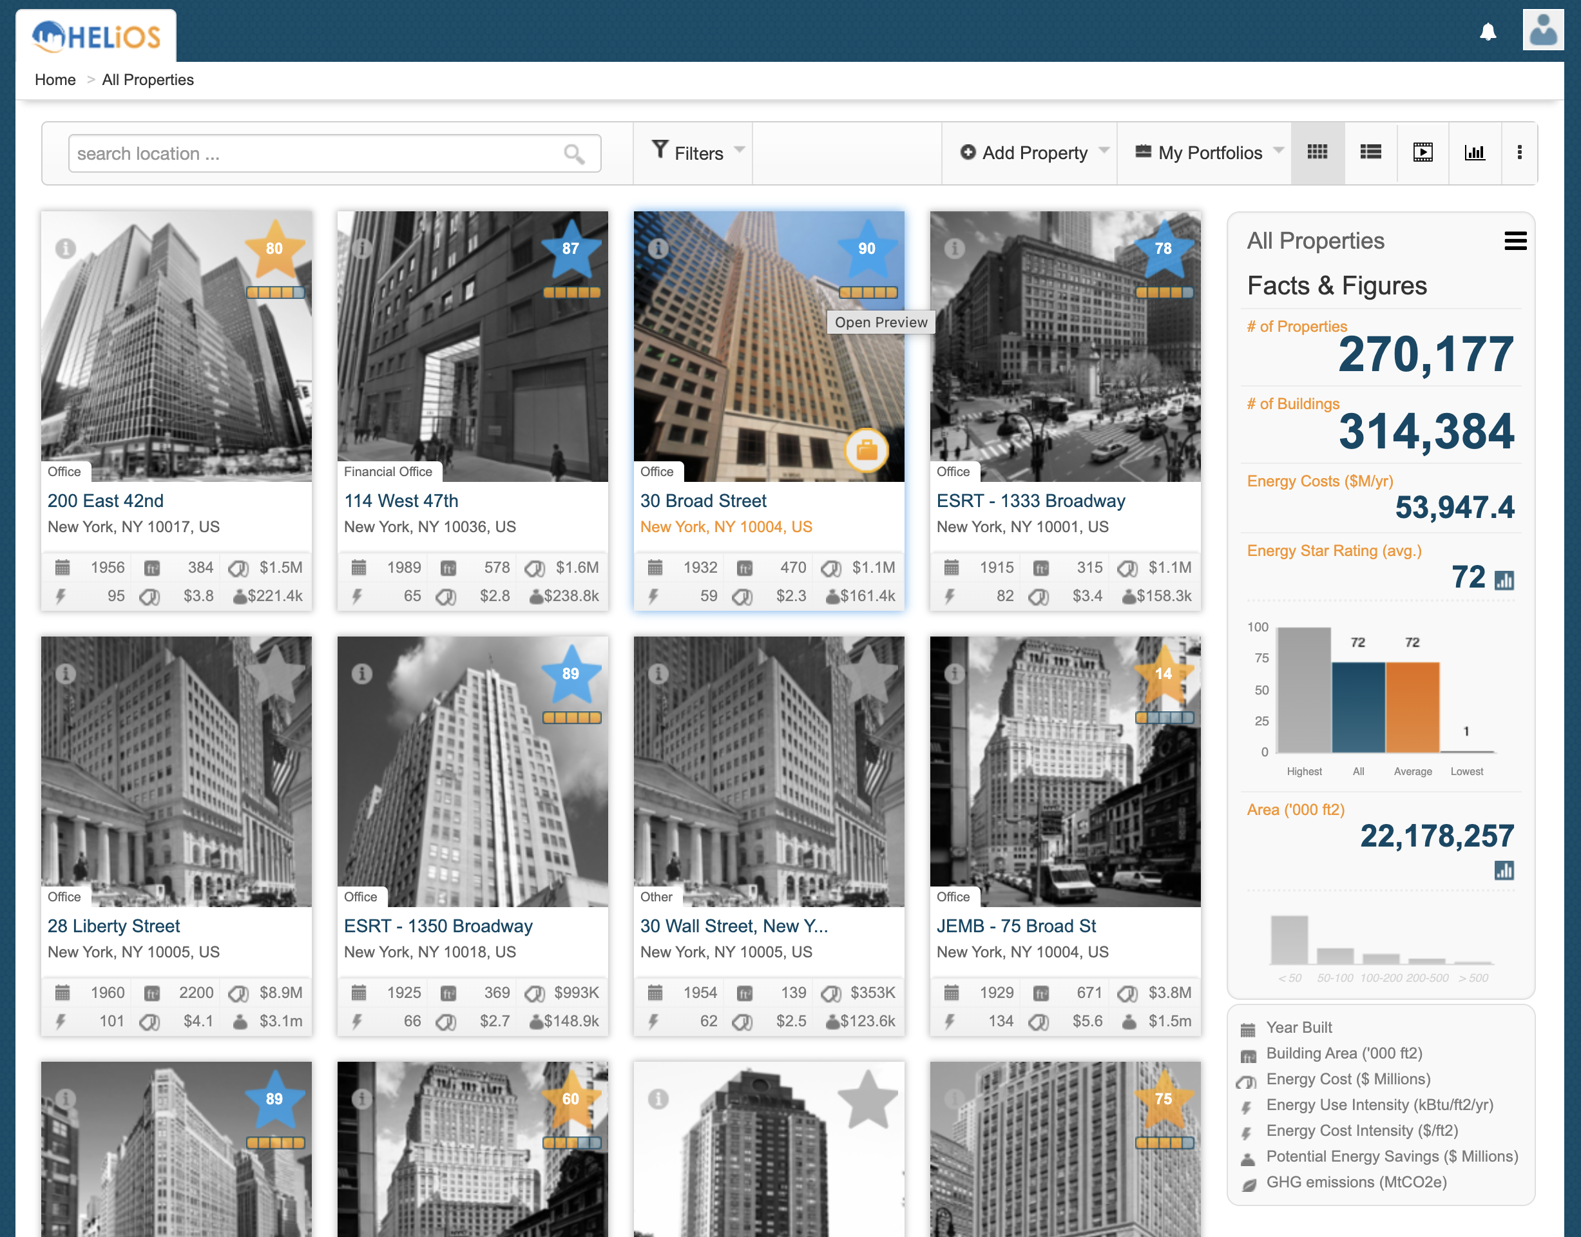Click 'Potential Energy Savings ($ Millions)' legend entry
The image size is (1581, 1237).
click(1391, 1156)
